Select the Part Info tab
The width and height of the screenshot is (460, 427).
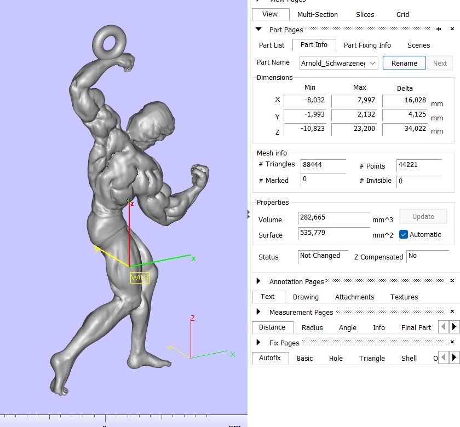click(314, 44)
